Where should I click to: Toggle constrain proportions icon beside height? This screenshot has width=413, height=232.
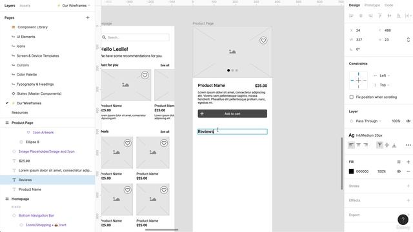coord(408,40)
